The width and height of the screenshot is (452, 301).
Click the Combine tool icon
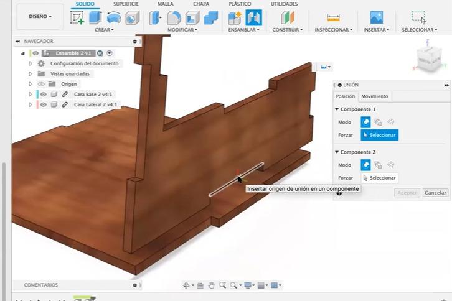(211, 18)
